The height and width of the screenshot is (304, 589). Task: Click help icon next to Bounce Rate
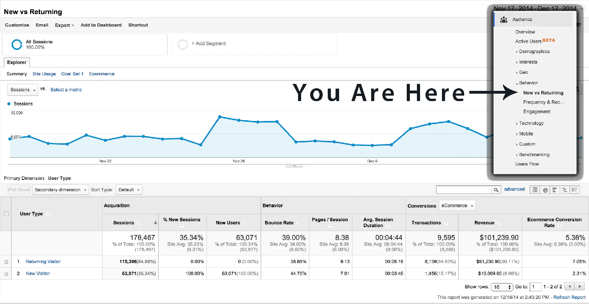[298, 223]
